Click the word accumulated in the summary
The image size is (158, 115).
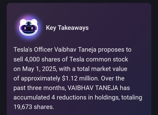[x=32, y=97]
